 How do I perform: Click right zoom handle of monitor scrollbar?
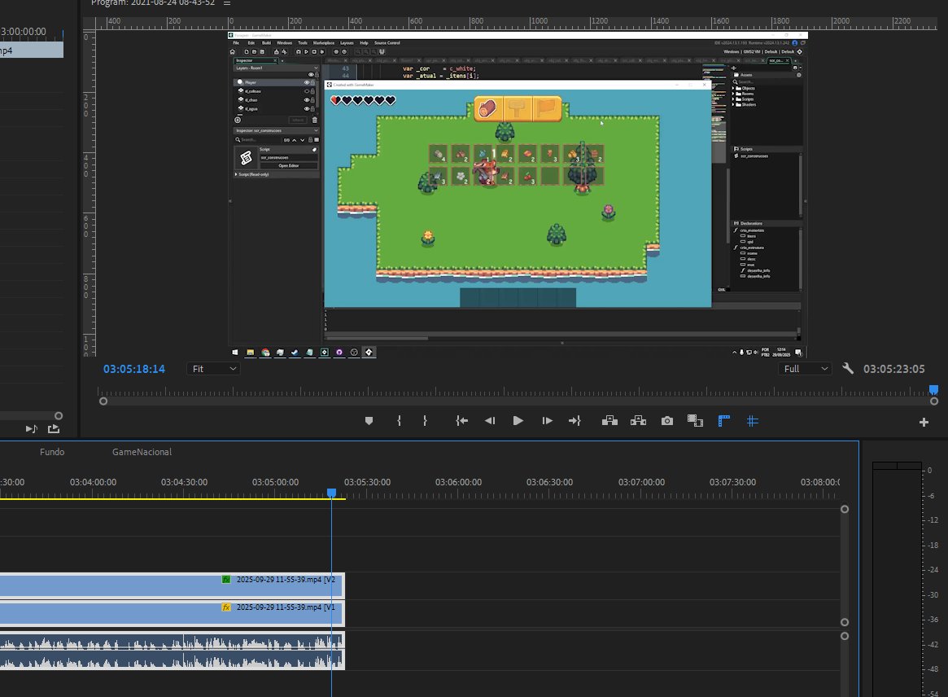[934, 401]
